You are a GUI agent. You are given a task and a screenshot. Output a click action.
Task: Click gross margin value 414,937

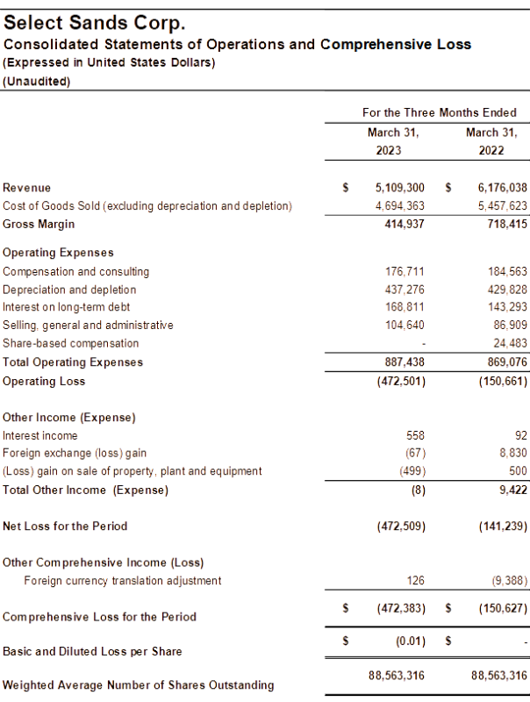click(x=405, y=224)
